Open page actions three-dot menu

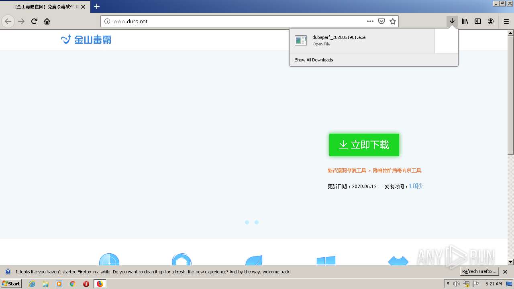tap(370, 21)
